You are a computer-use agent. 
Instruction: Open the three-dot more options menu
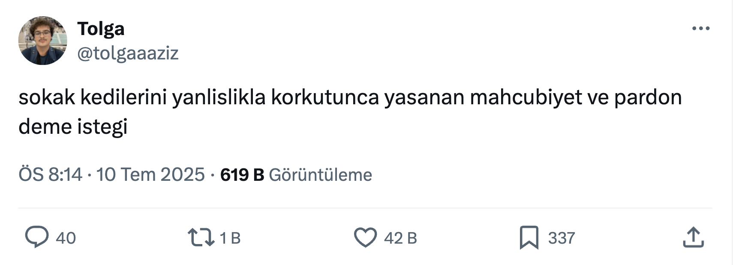[701, 29]
